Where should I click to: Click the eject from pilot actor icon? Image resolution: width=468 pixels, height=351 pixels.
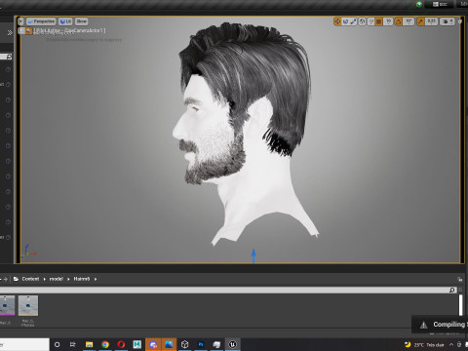pos(21,31)
